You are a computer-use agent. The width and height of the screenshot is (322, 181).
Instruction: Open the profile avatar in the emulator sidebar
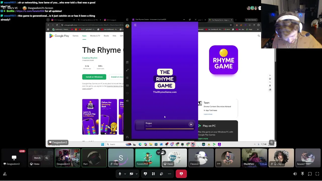tap(127, 26)
